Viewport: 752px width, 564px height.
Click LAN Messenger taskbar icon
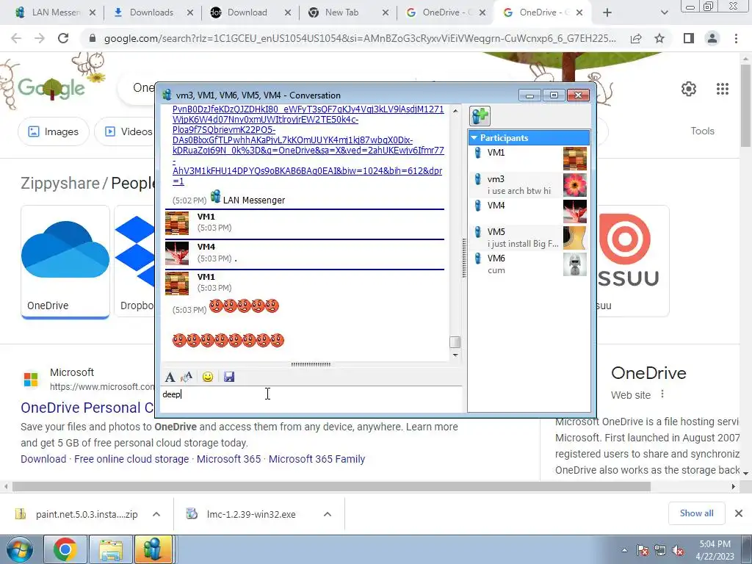pos(152,549)
